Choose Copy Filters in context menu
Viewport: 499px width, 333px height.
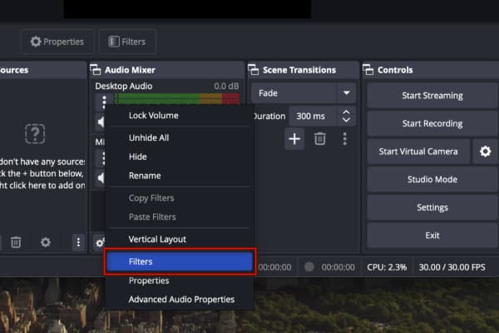point(180,198)
